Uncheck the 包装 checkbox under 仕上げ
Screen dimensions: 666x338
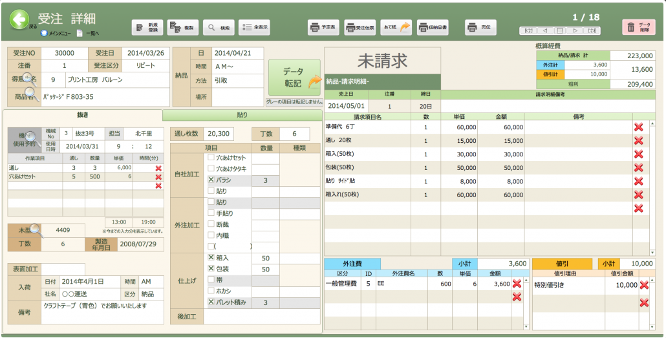tap(211, 268)
